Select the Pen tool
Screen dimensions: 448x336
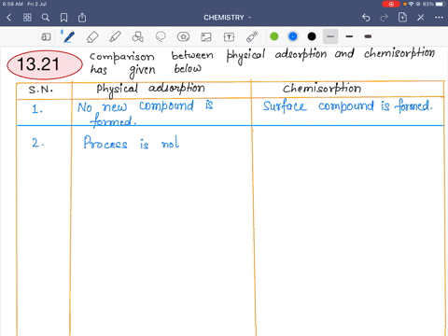click(68, 36)
